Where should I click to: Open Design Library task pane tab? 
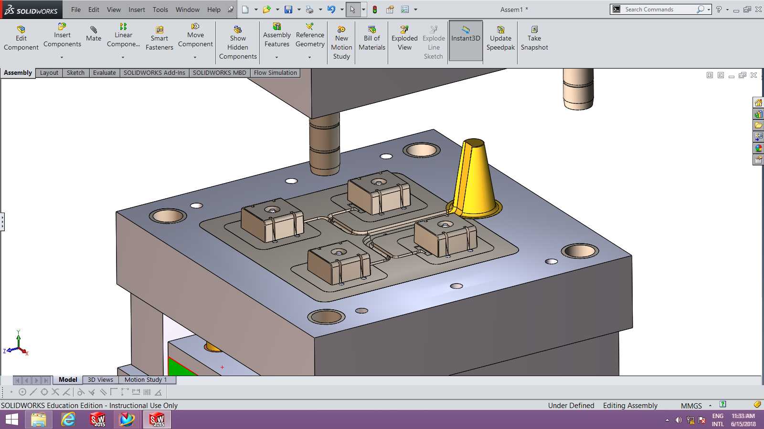click(758, 114)
